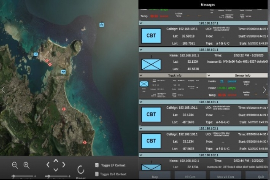270x180 pixels.
Task: Select the lower red diamond marker of the pair
Action: tap(50, 64)
